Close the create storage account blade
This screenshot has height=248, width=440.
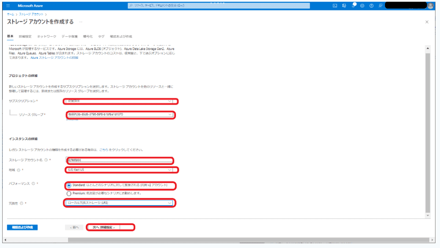tap(427, 22)
